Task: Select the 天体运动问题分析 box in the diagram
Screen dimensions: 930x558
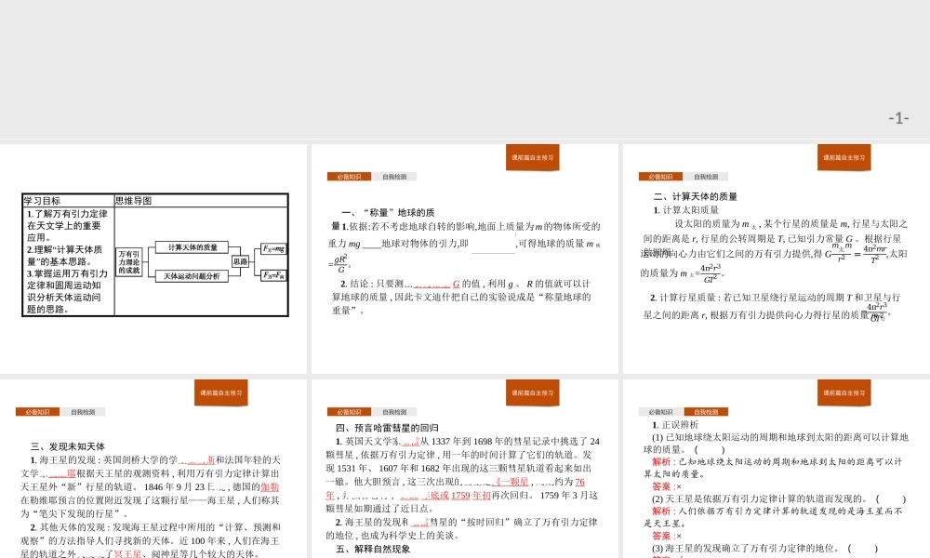Action: coord(192,276)
